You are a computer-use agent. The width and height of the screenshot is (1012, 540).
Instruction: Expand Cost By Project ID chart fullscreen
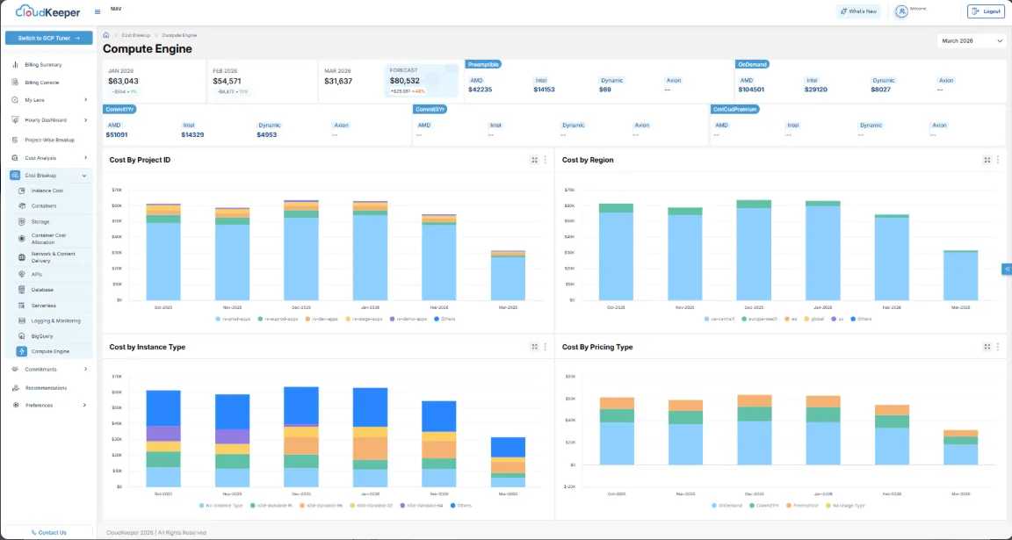534,160
